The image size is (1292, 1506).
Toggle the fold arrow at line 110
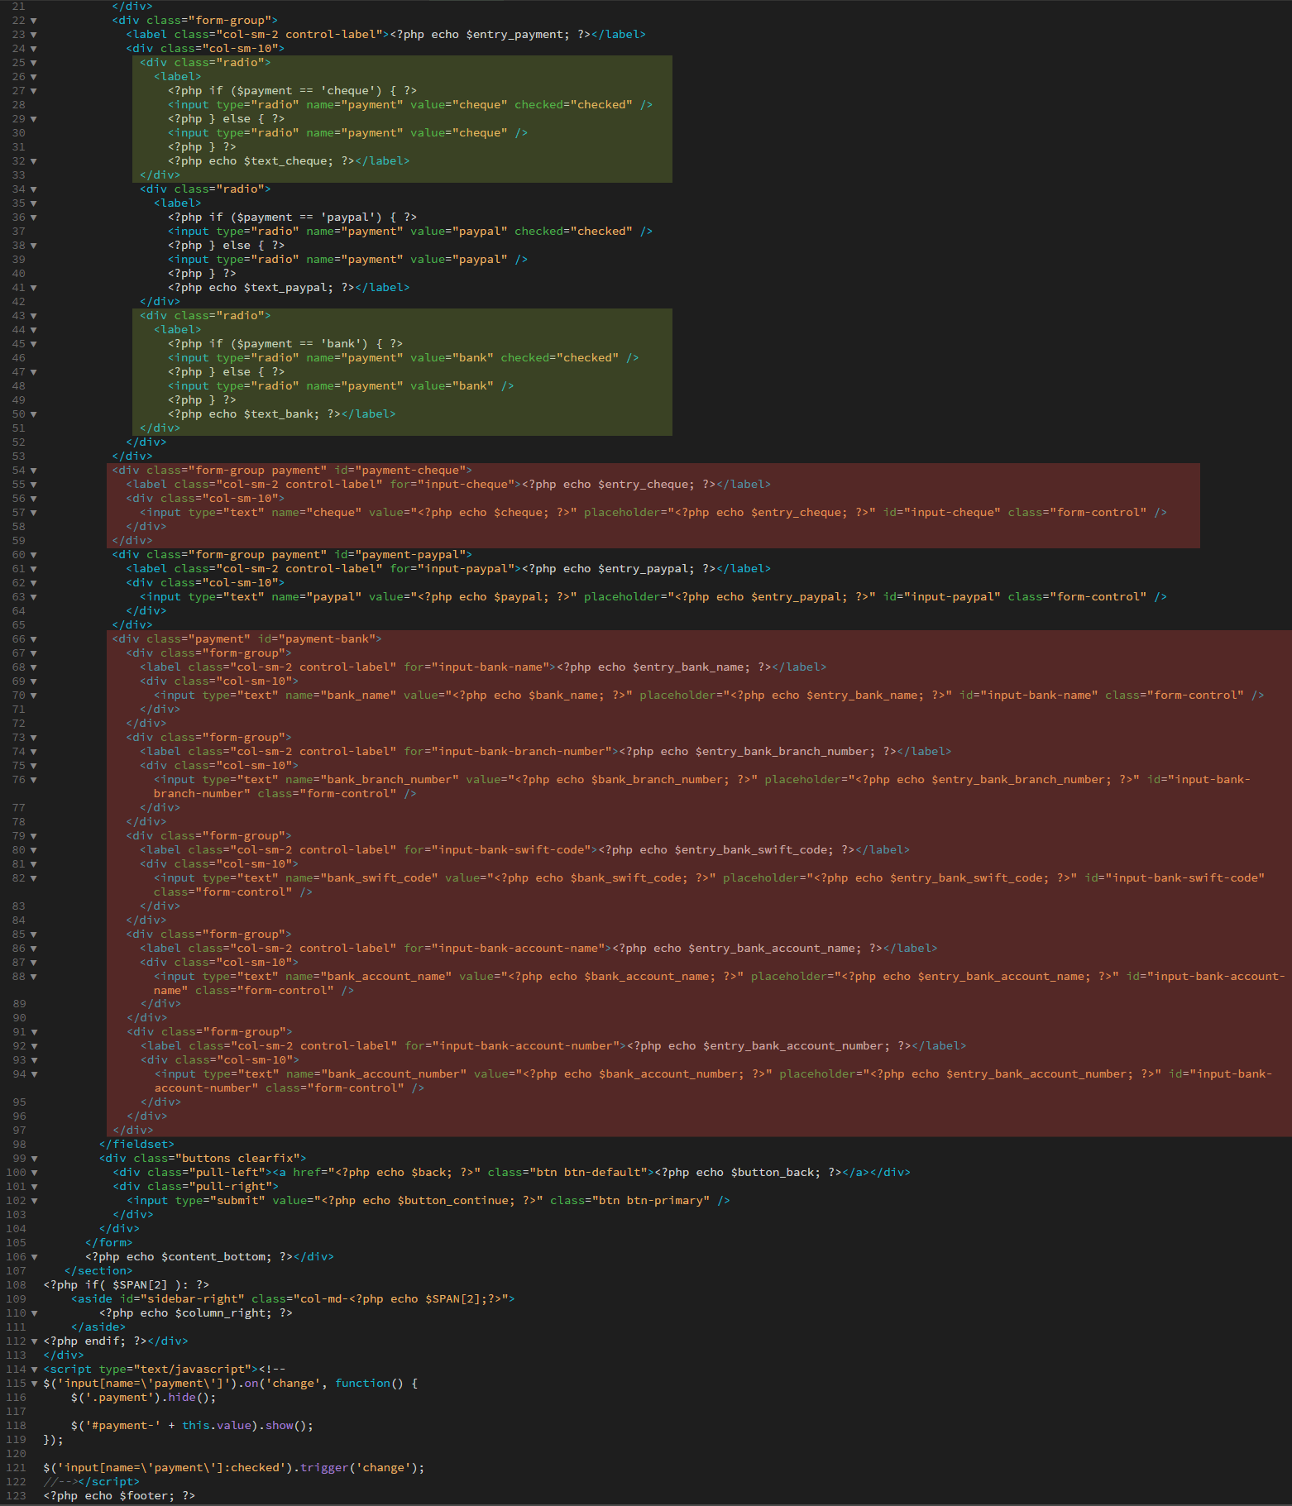pos(34,1313)
